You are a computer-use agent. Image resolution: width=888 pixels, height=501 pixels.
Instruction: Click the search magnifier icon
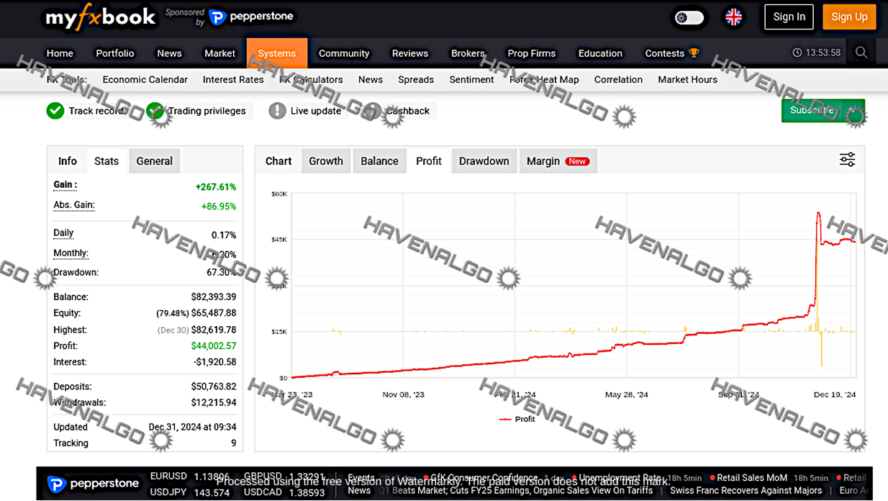point(861,53)
